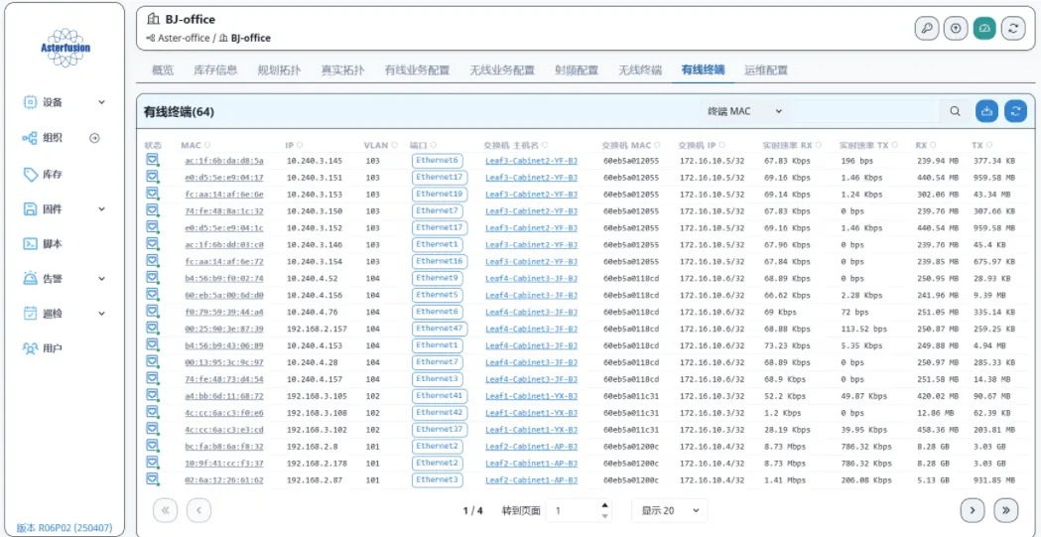The height and width of the screenshot is (537, 1041).
Task: Click the previous page arrow
Action: coord(198,510)
